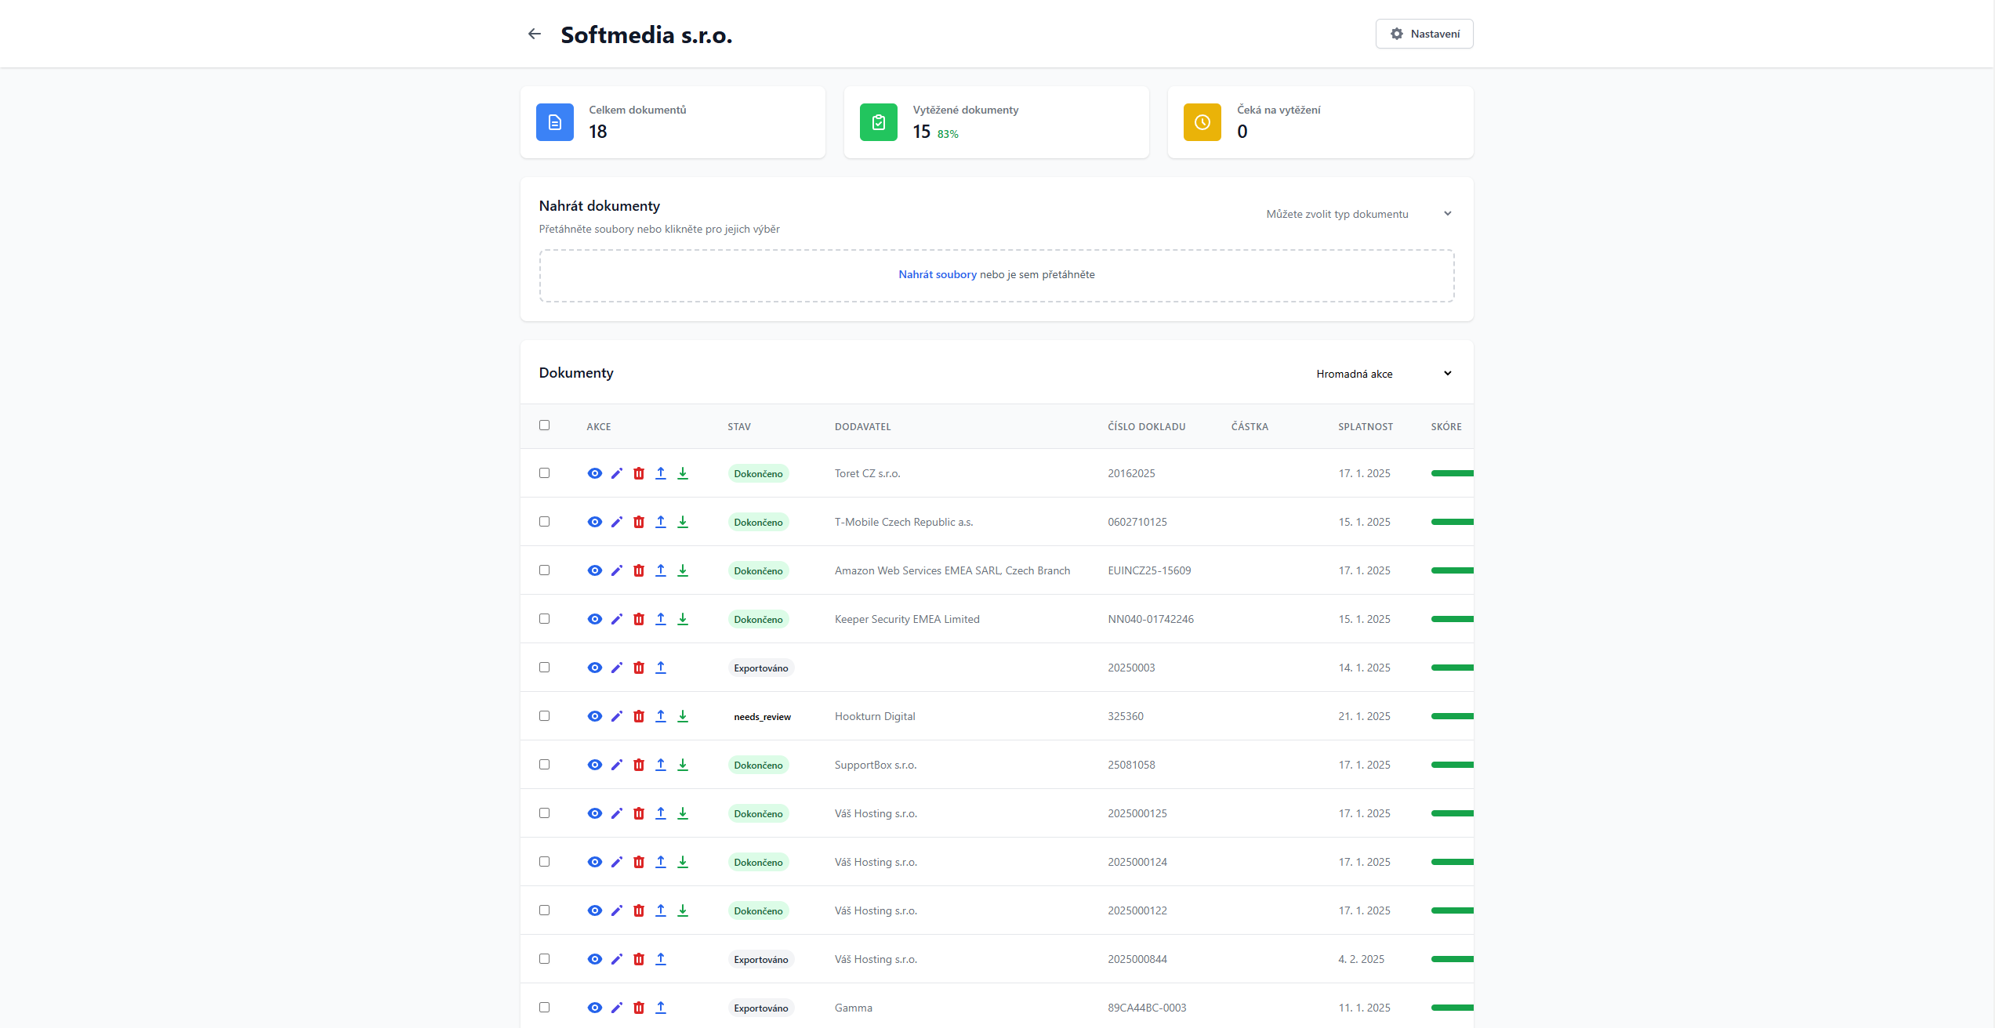Click the DODAVATEL column header
This screenshot has height=1028, width=1995.
862,427
